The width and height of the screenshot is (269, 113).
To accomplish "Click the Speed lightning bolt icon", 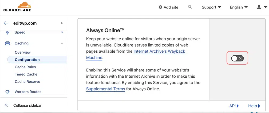I will tap(7, 32).
